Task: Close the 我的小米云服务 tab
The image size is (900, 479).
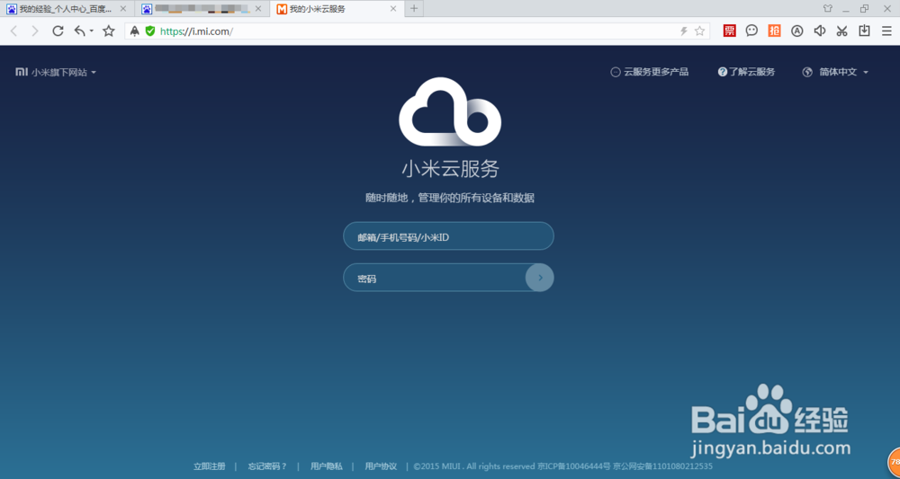Action: pyautogui.click(x=393, y=9)
